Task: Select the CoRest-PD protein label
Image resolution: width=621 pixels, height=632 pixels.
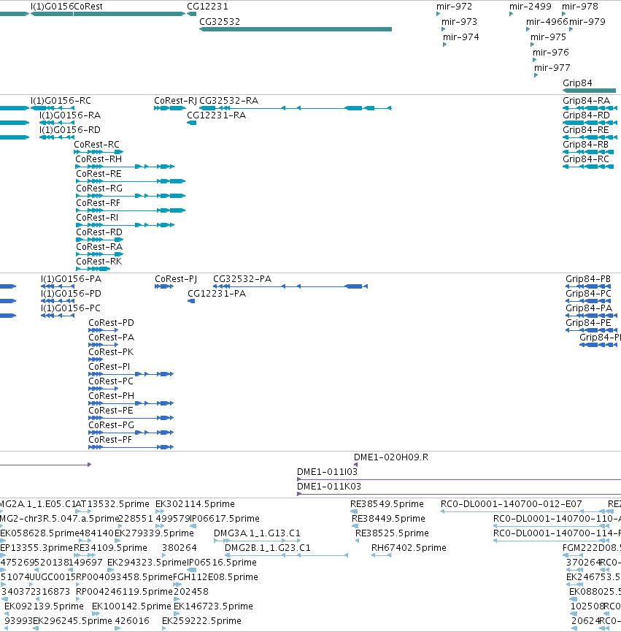Action: coord(111,323)
